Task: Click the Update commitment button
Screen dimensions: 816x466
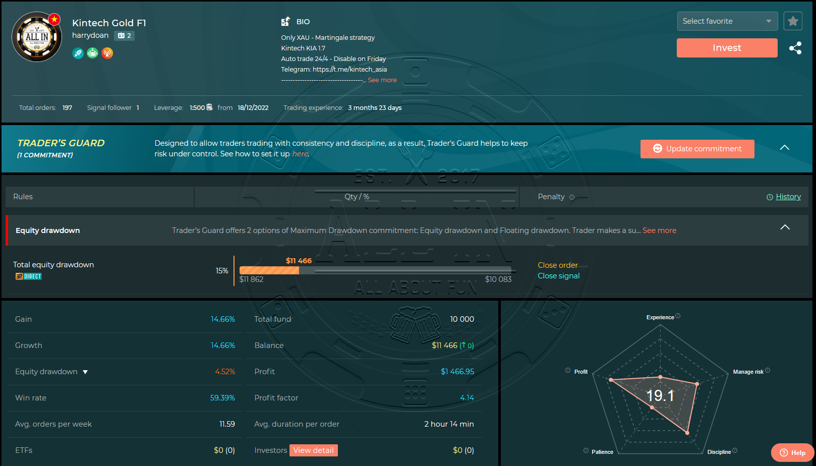Action: 697,149
